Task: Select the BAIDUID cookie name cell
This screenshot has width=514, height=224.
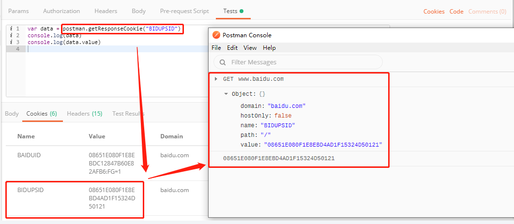Action: 29,155
